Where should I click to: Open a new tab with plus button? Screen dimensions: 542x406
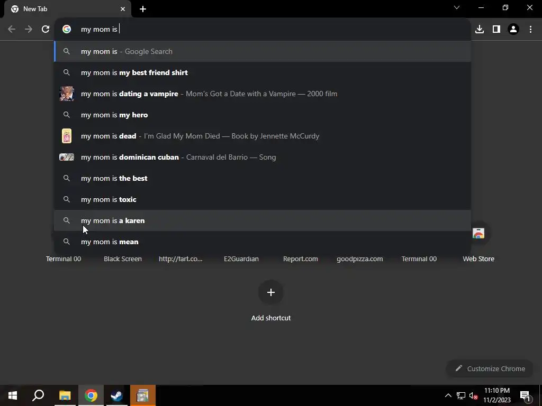[x=143, y=9]
